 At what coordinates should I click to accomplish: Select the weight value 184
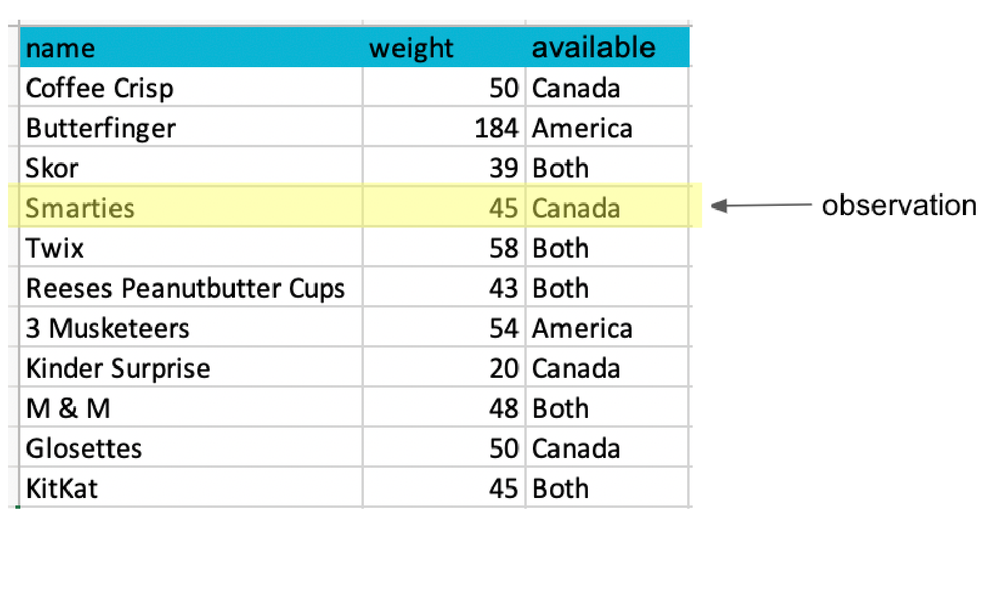point(496,128)
